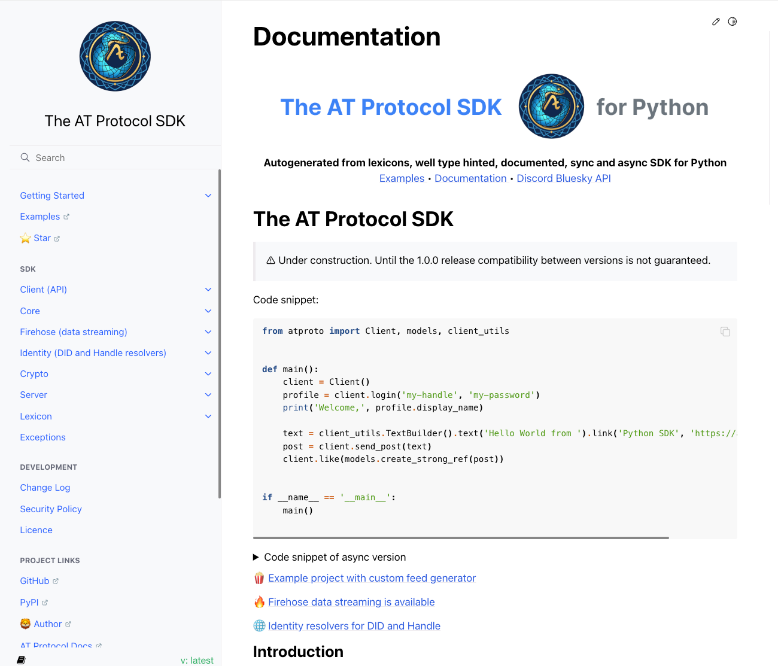Open Licence page
Image resolution: width=778 pixels, height=666 pixels.
pos(37,530)
